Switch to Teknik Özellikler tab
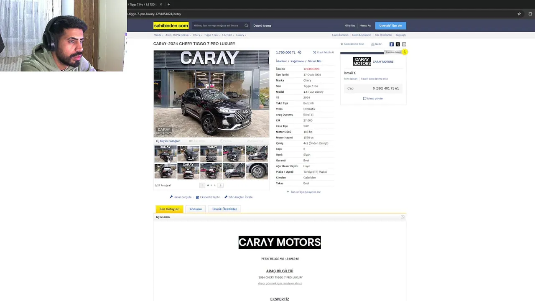The height and width of the screenshot is (301, 535). pyautogui.click(x=224, y=209)
